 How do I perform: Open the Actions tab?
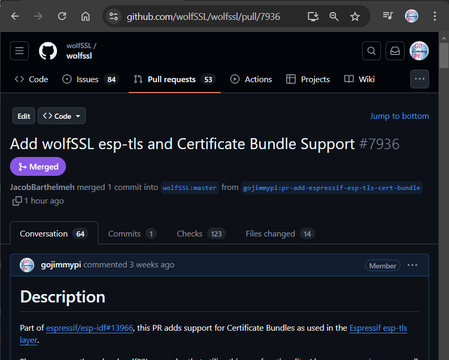coord(251,80)
